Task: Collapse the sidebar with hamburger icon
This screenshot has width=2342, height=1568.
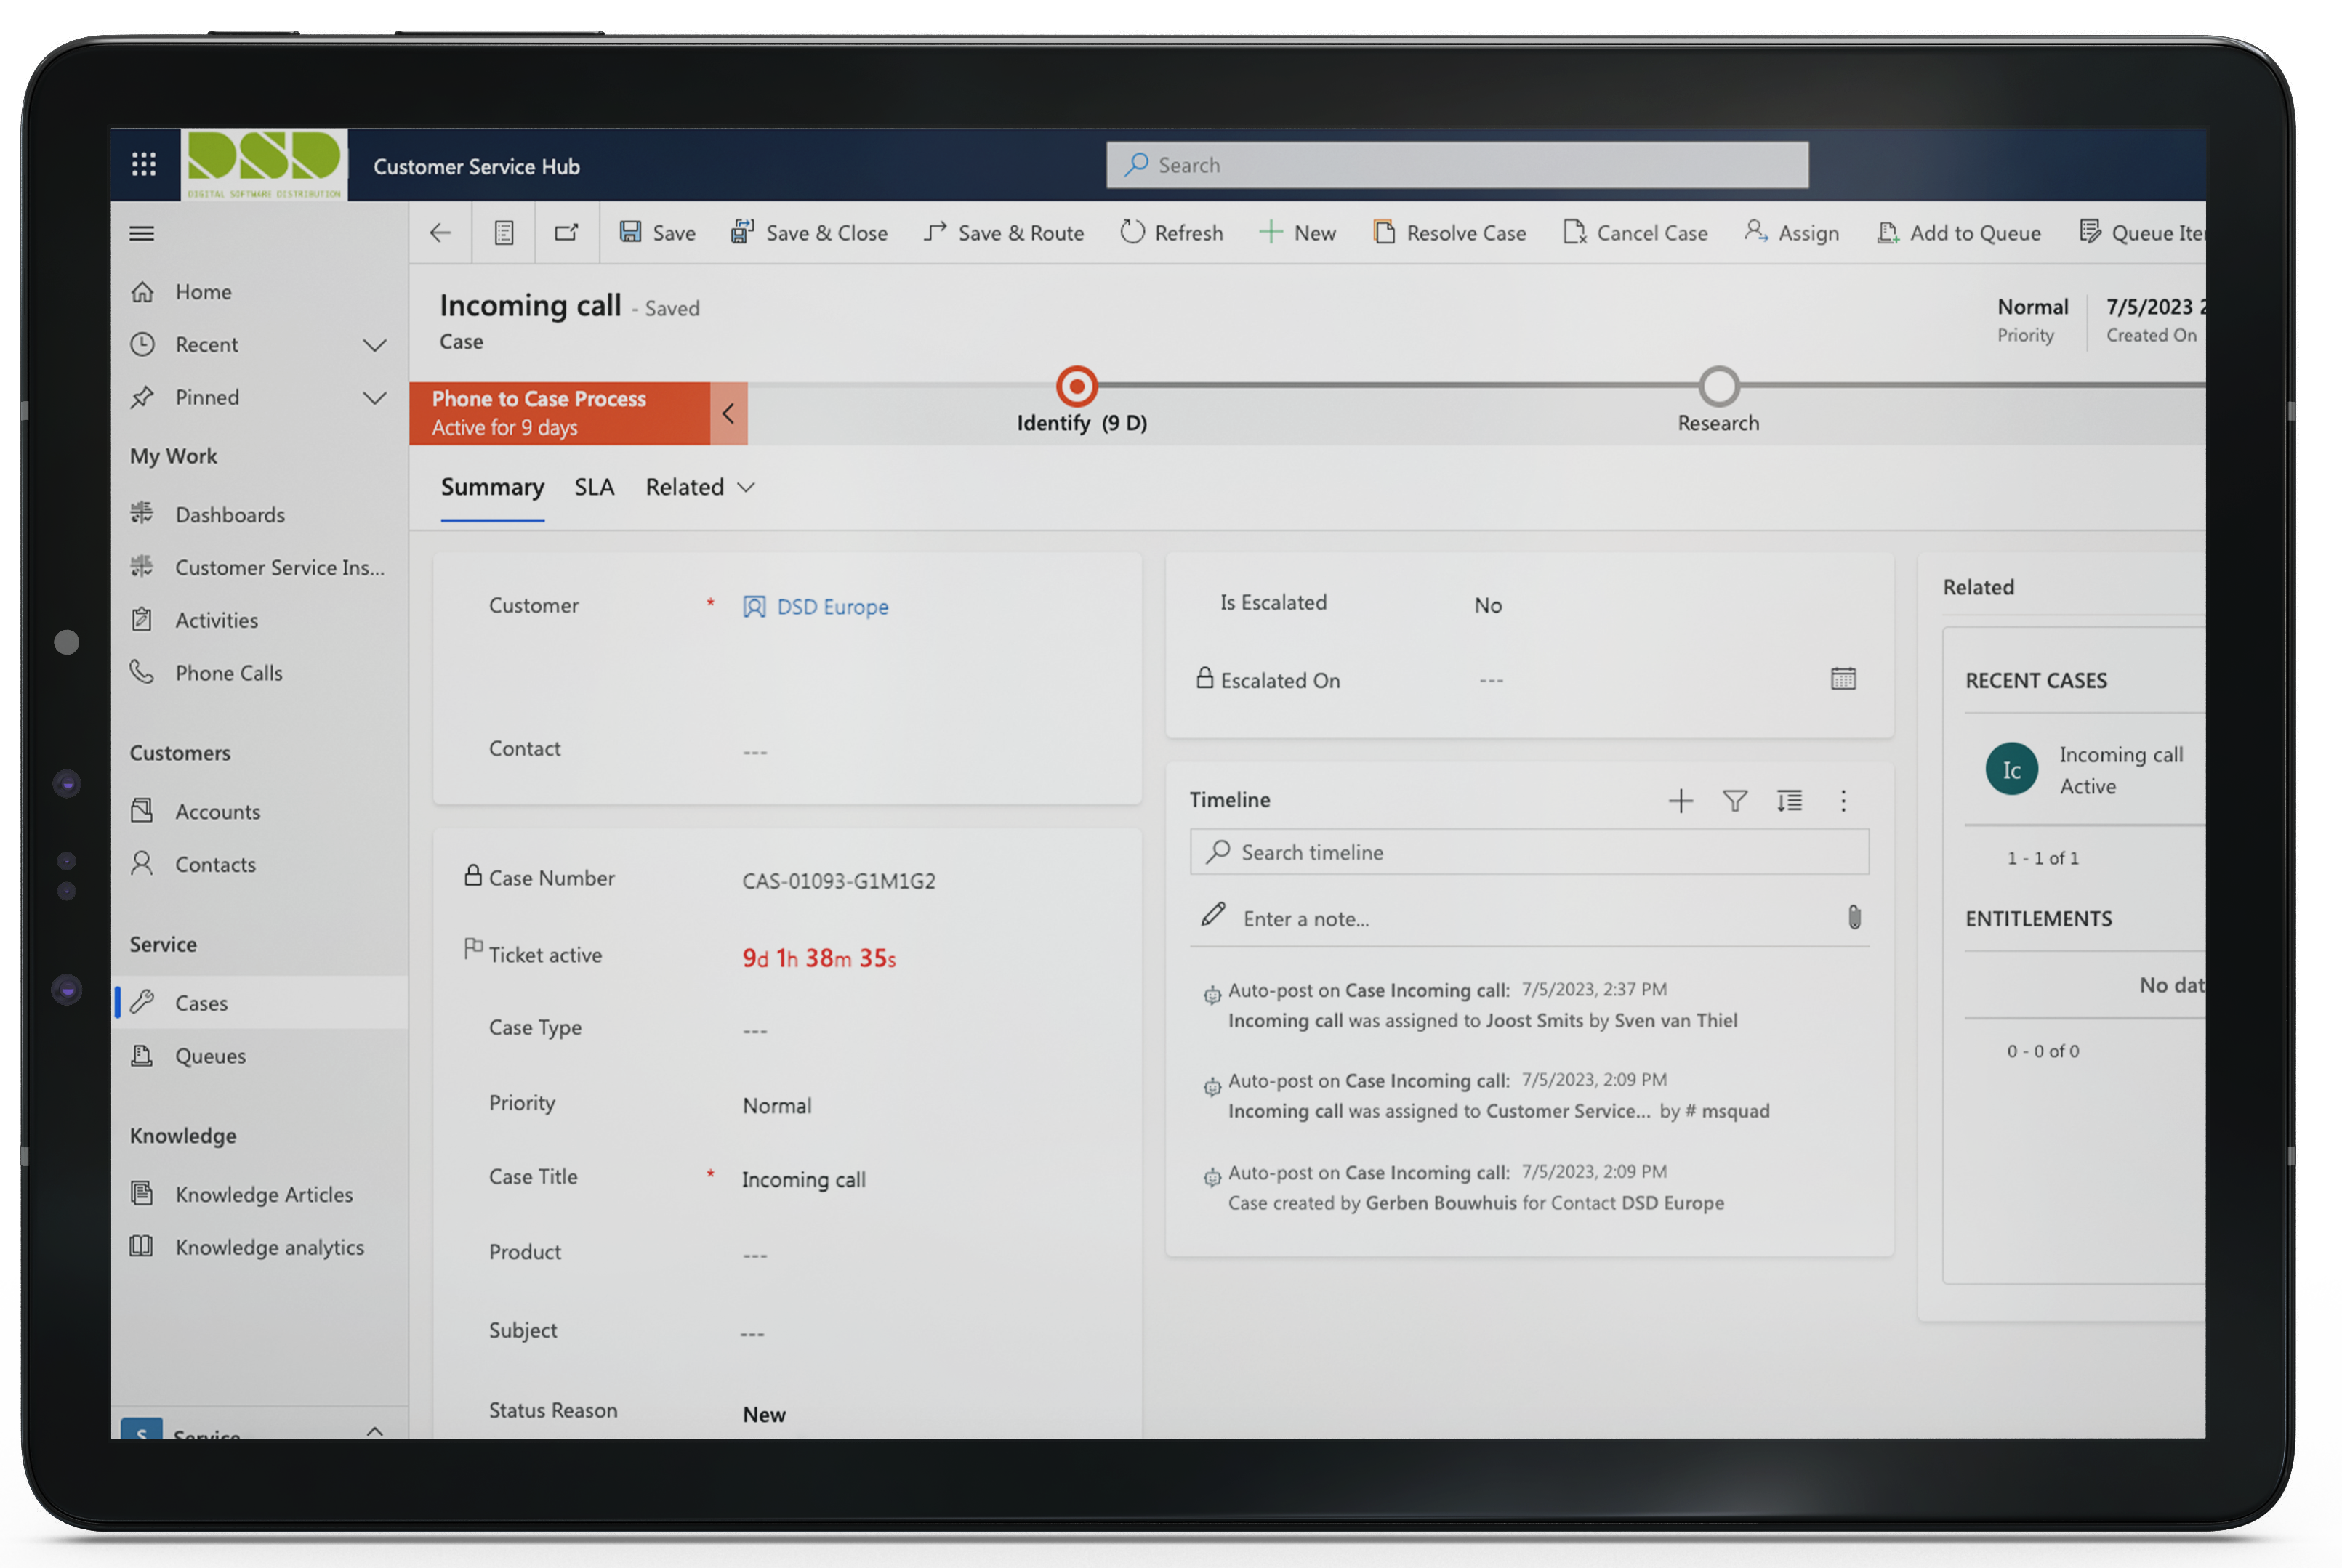Action: (x=142, y=233)
